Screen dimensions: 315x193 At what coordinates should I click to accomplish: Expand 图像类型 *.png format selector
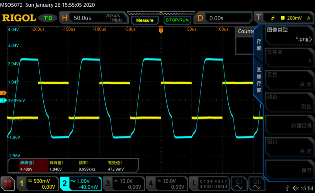click(x=289, y=35)
